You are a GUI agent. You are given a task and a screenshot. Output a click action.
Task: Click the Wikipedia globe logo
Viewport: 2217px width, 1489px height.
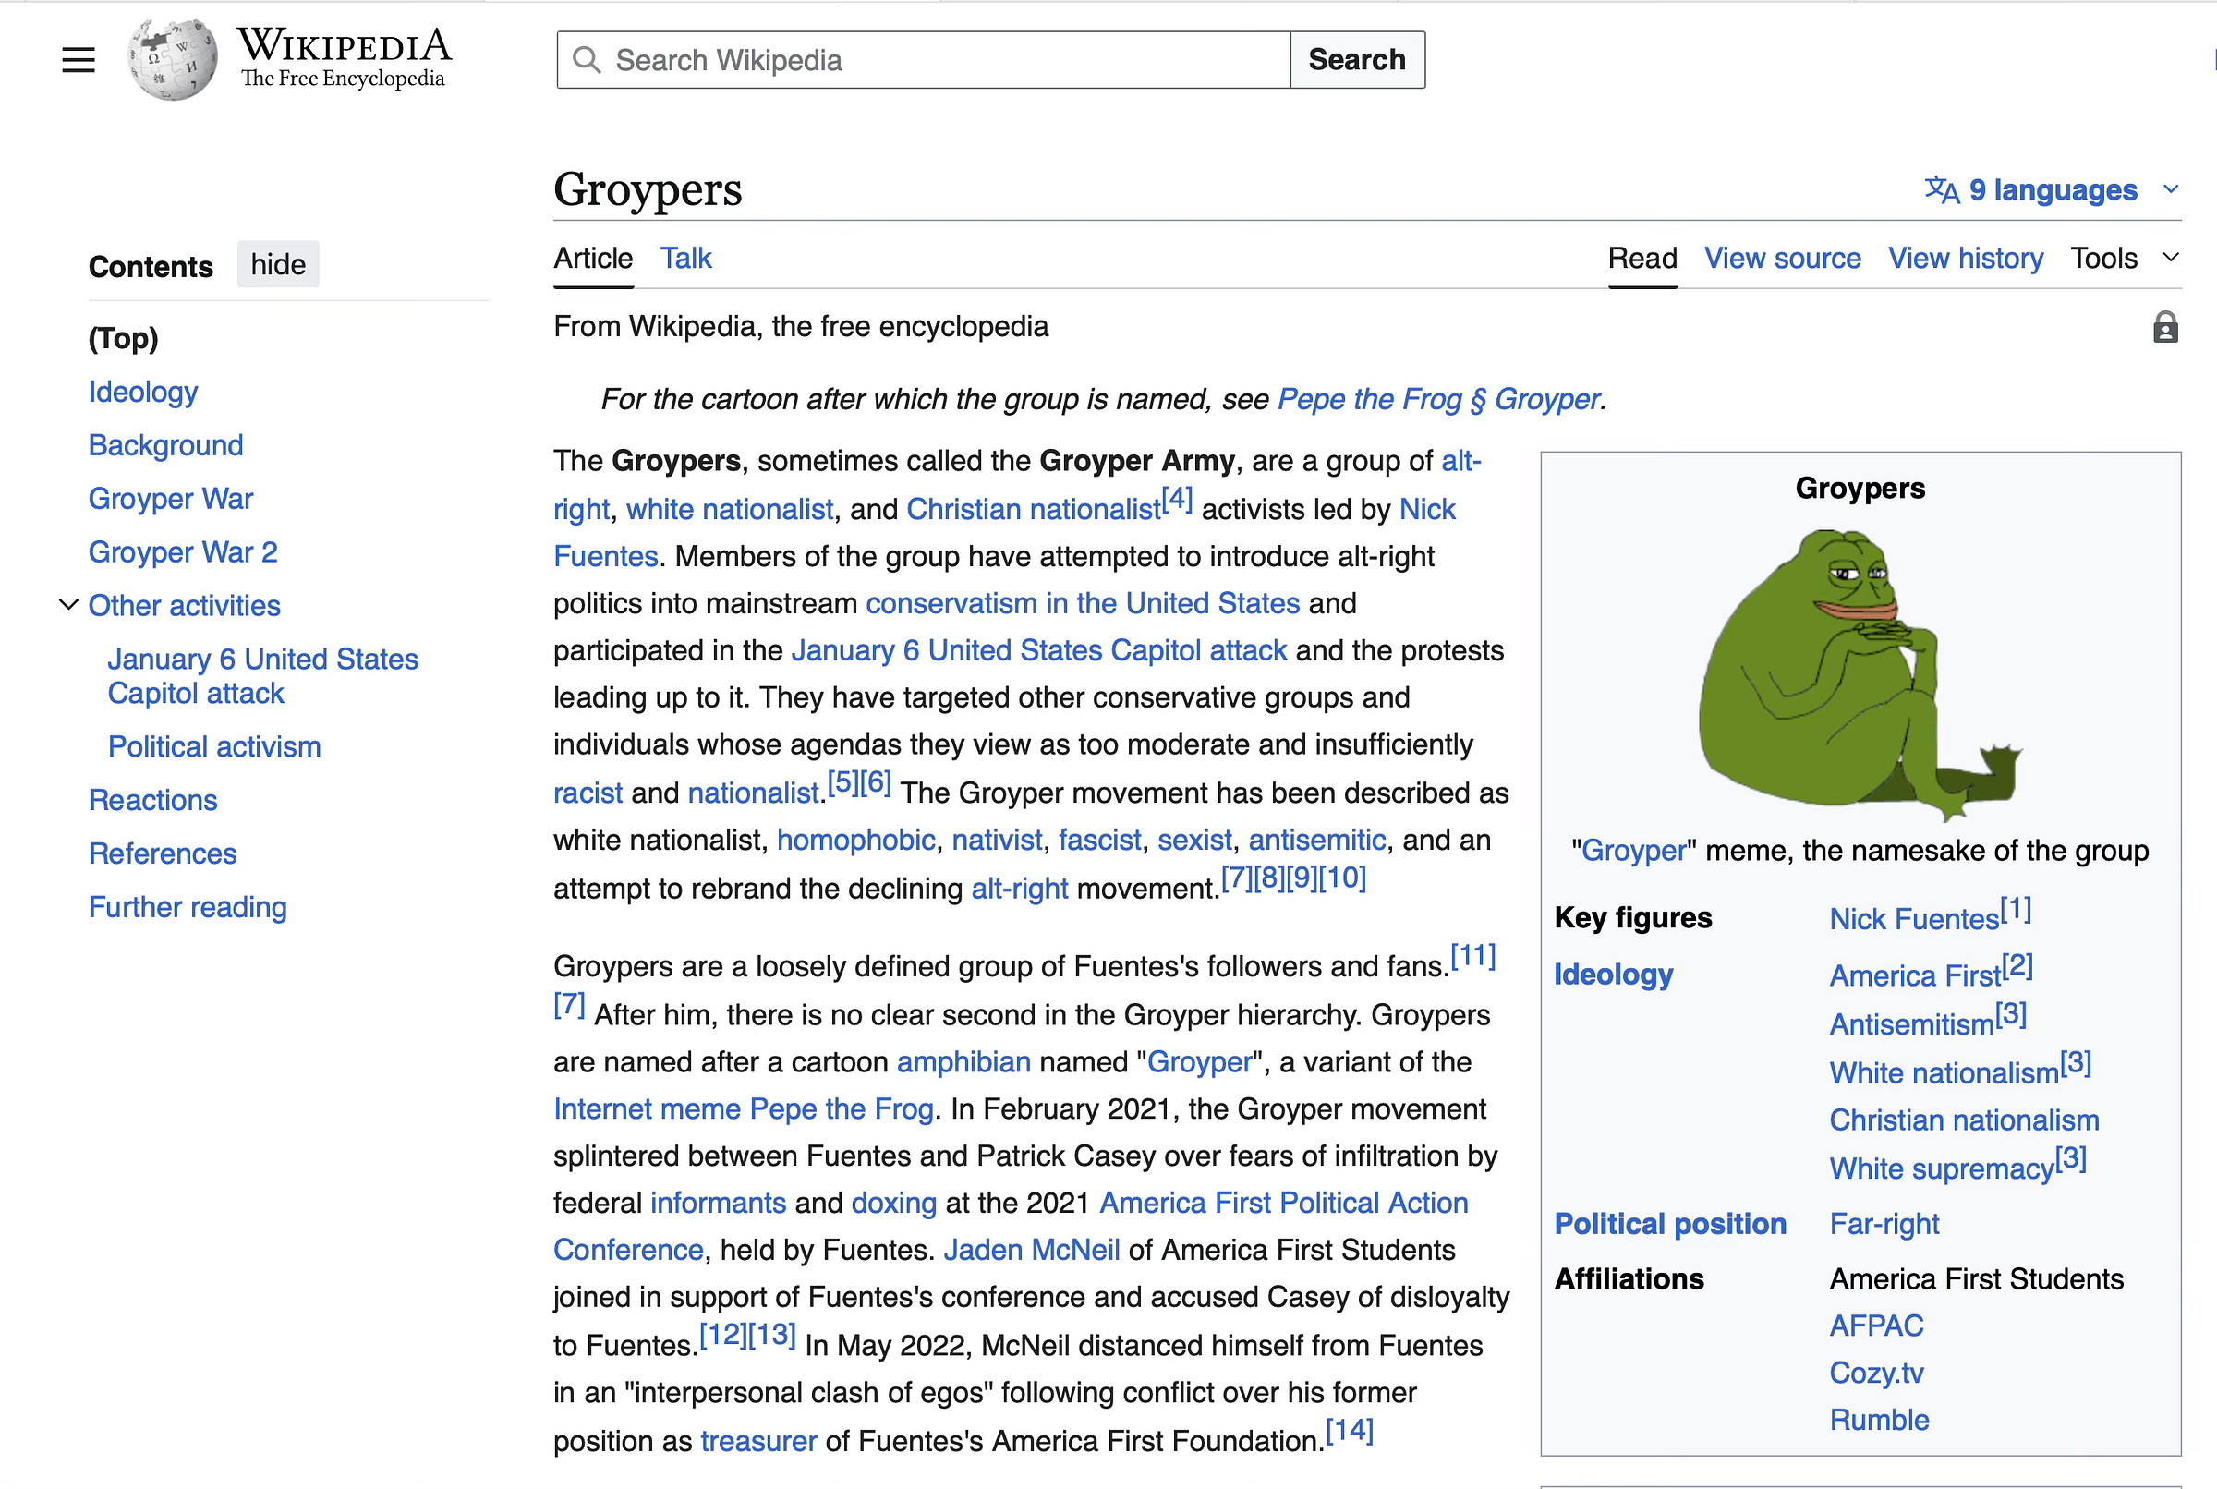click(x=172, y=60)
